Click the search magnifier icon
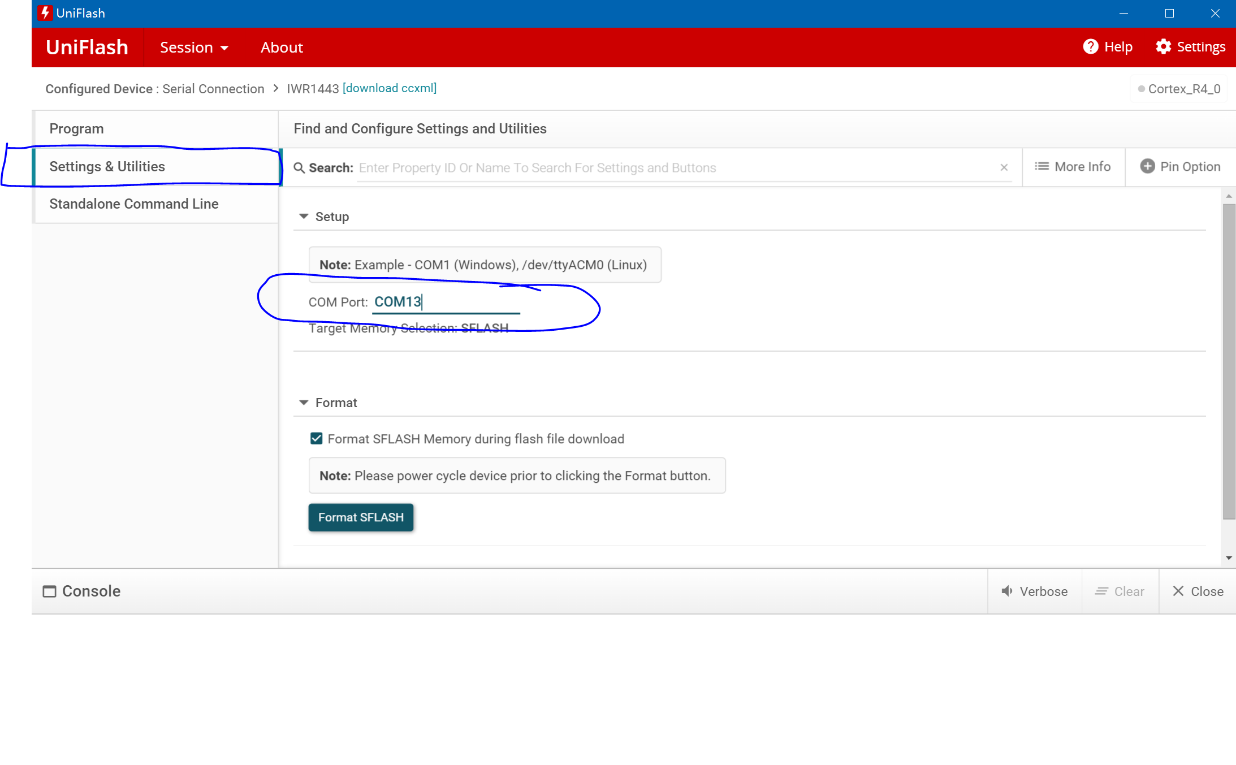Screen dimensions: 1236x765 (x=300, y=168)
